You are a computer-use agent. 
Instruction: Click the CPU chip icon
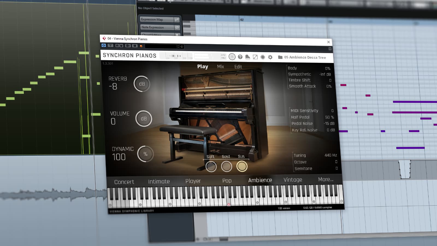point(263,57)
